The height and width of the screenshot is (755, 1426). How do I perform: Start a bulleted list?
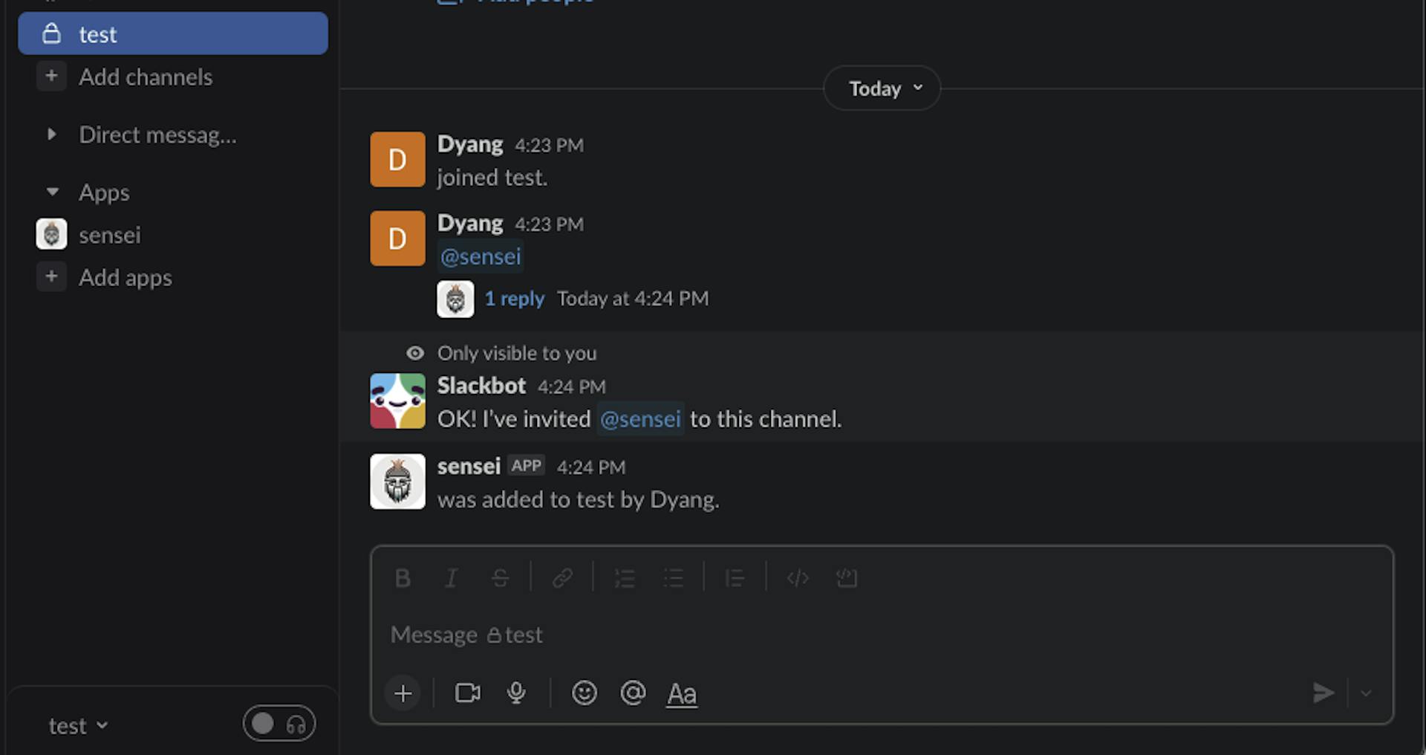pyautogui.click(x=674, y=578)
